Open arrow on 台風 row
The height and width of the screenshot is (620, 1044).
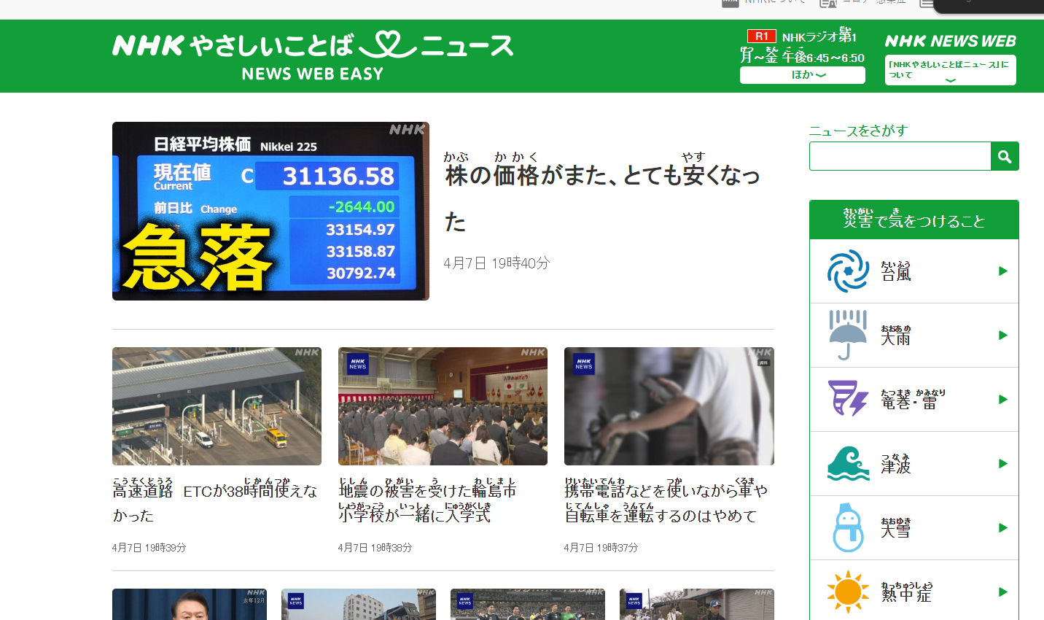coord(1003,271)
